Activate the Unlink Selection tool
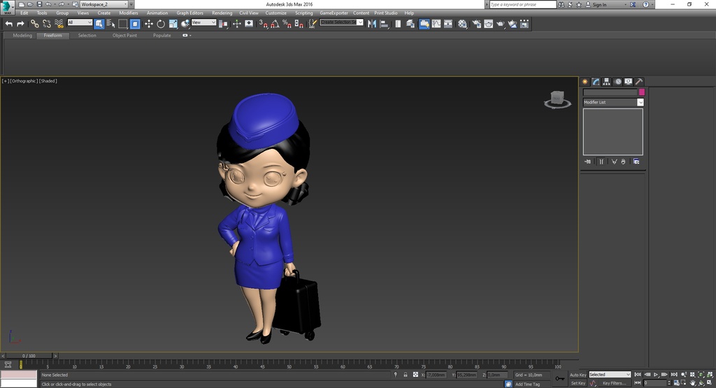Image resolution: width=716 pixels, height=388 pixels. [47, 24]
